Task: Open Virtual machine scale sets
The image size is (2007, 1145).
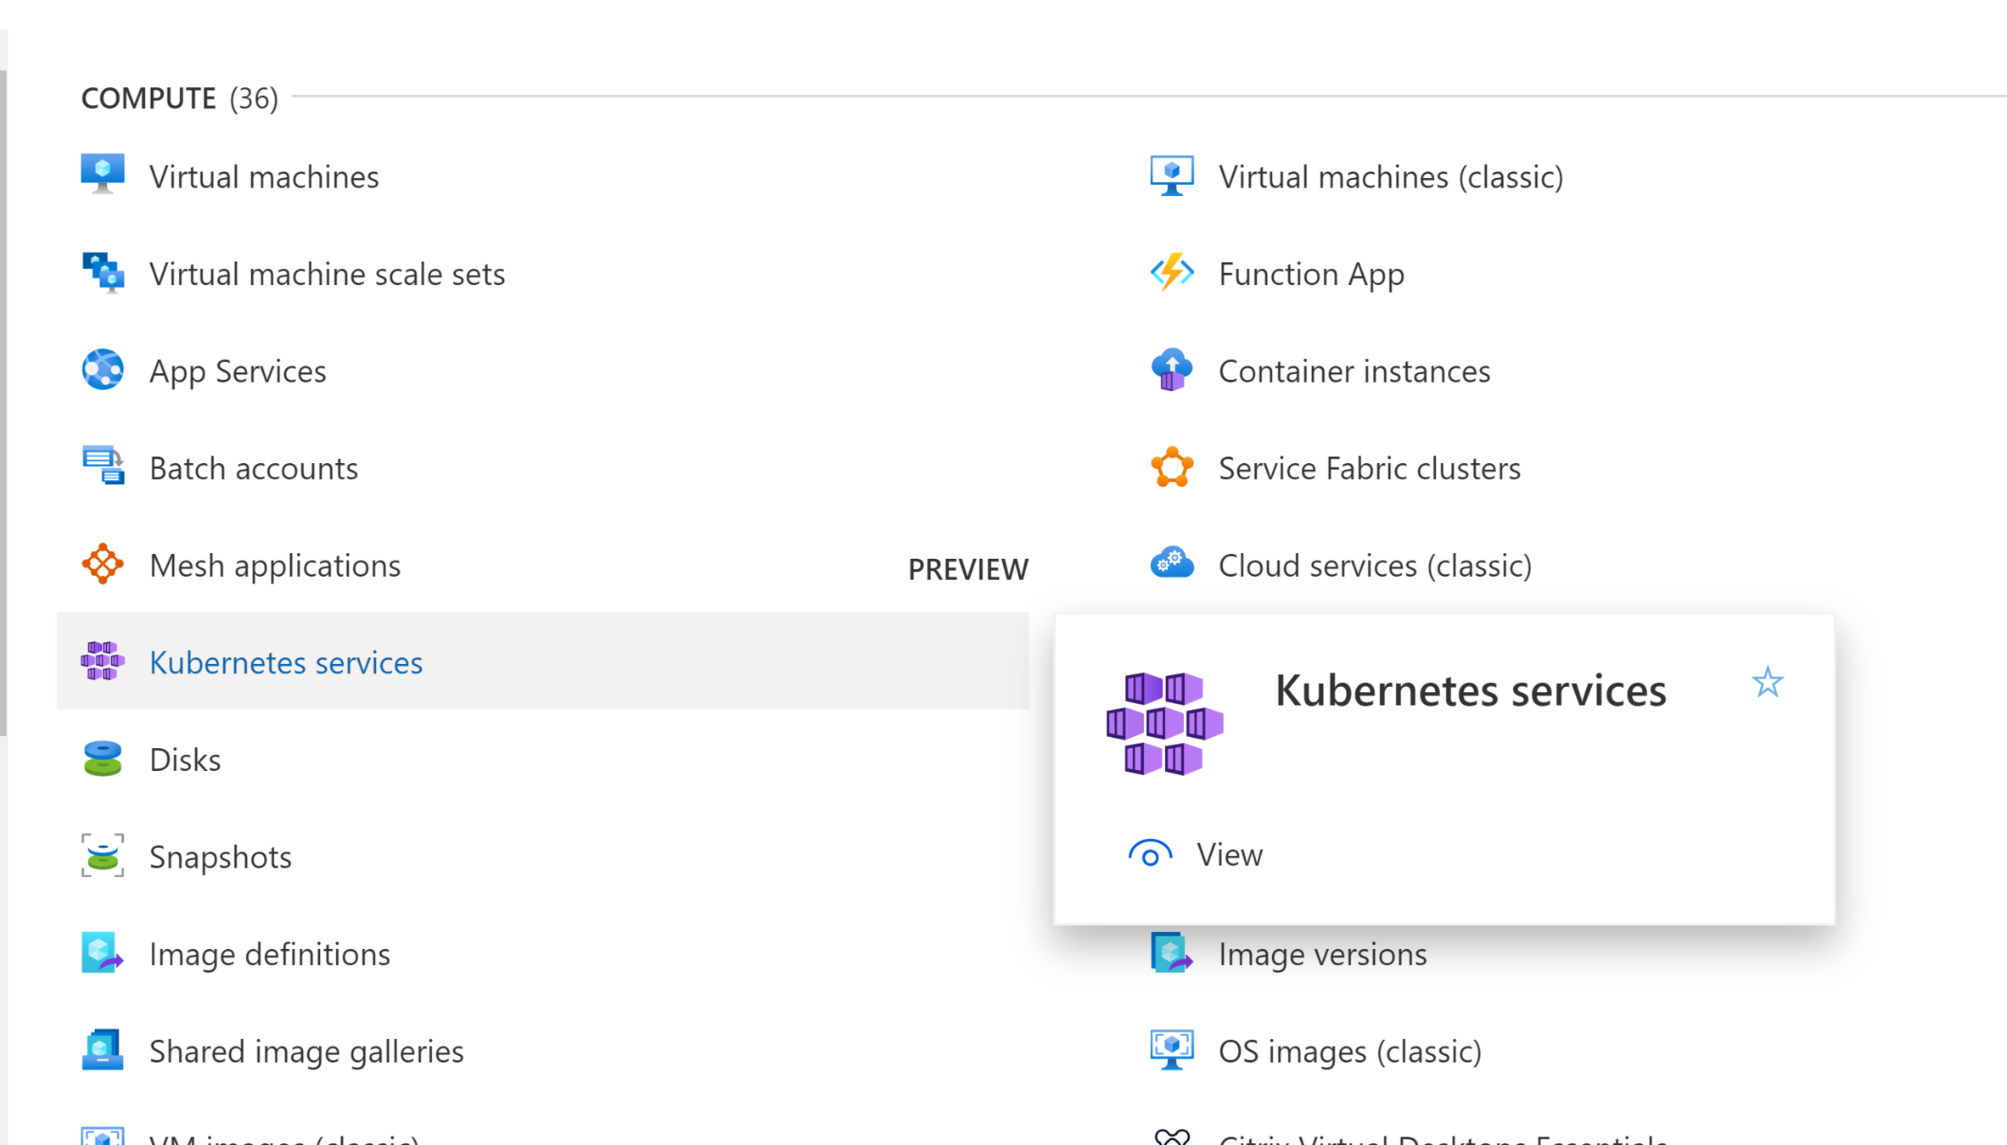Action: click(327, 274)
